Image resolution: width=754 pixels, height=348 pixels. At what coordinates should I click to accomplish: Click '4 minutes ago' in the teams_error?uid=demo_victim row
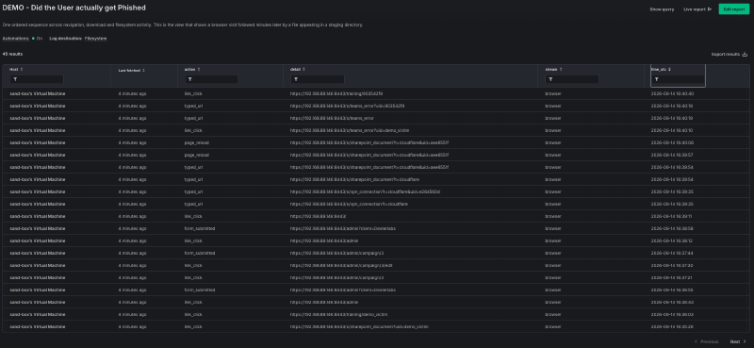[x=132, y=130]
